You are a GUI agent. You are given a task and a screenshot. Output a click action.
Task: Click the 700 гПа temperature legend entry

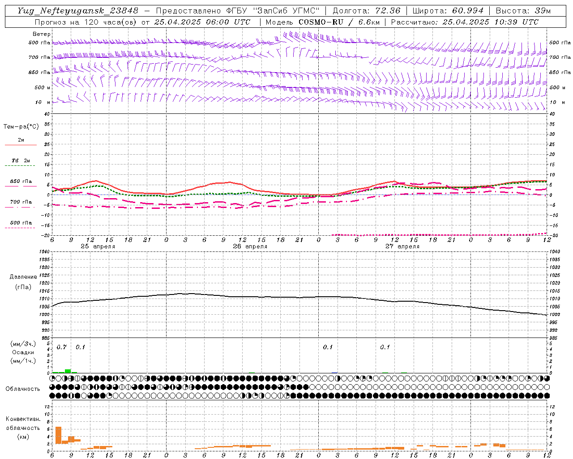coord(21,202)
